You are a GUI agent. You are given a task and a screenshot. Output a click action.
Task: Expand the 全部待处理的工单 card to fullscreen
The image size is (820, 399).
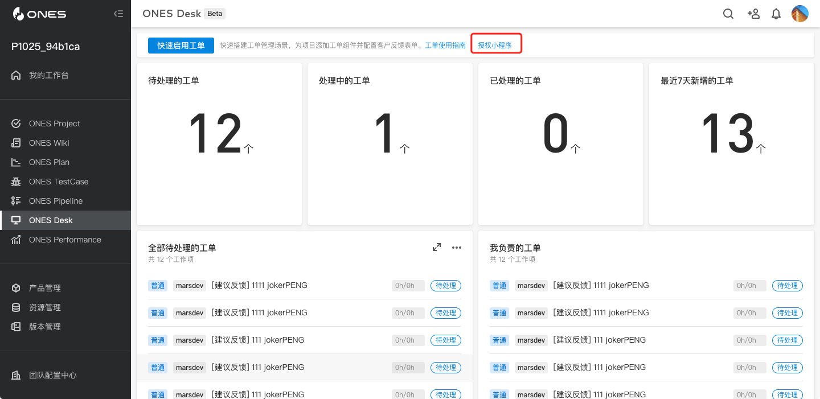click(437, 247)
